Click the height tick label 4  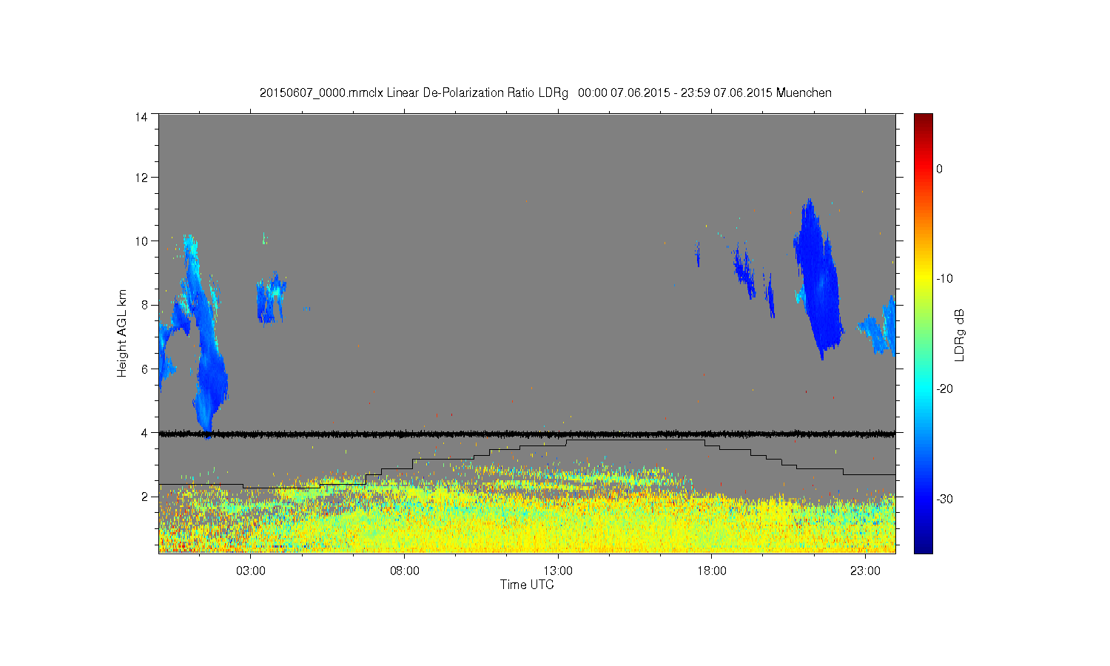tap(144, 433)
